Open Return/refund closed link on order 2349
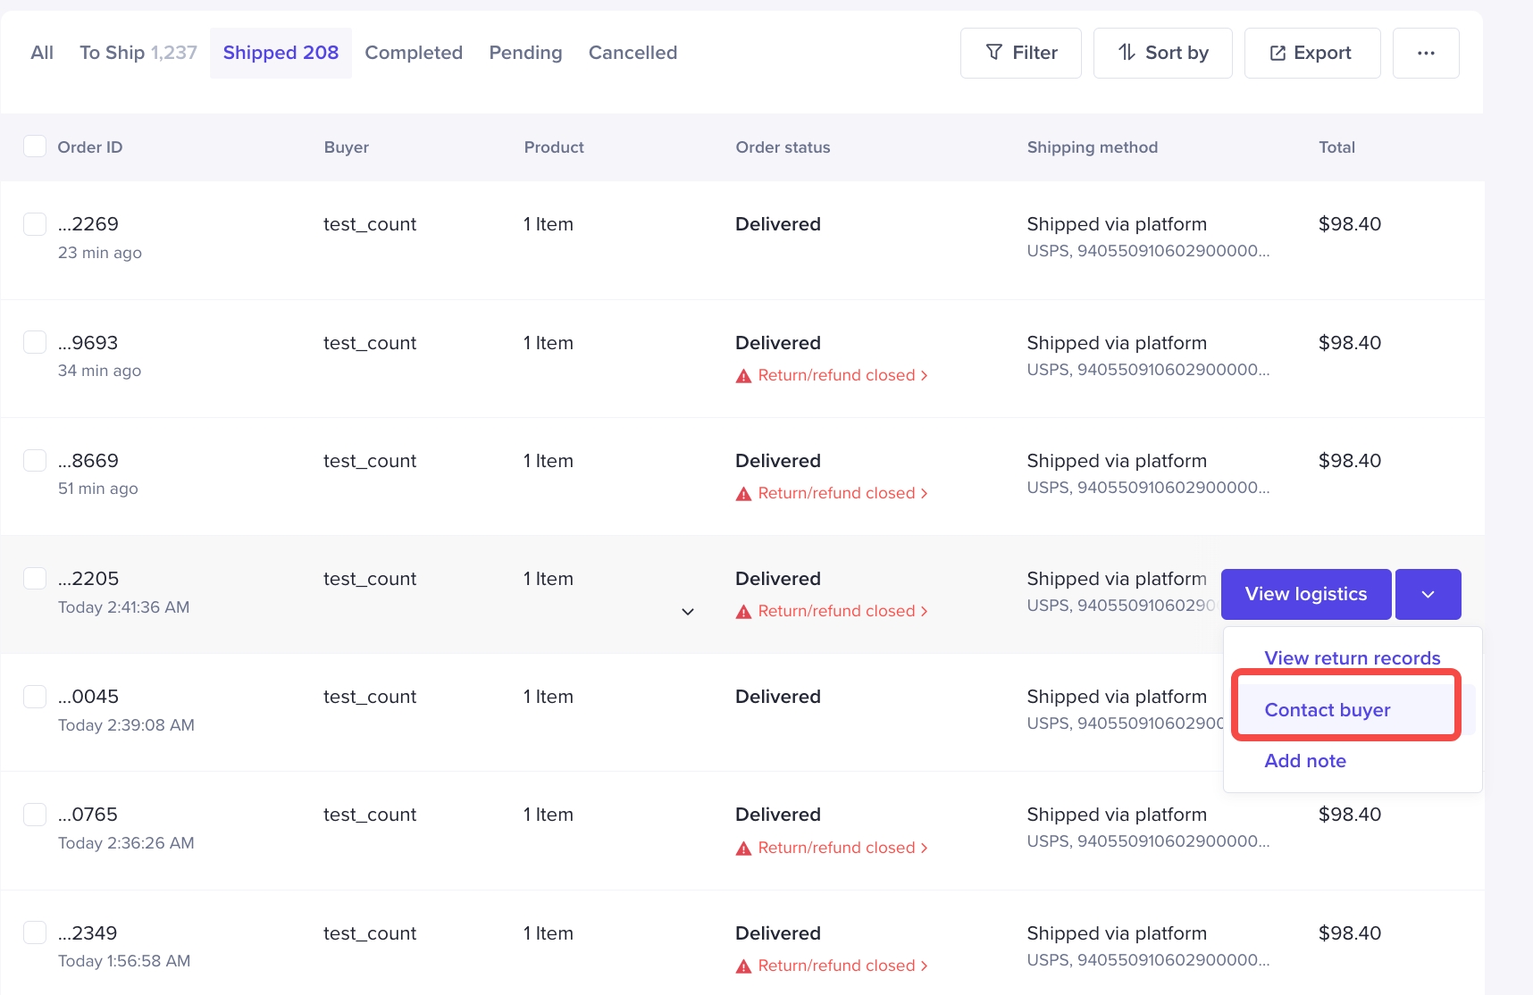The width and height of the screenshot is (1533, 995). (x=842, y=966)
